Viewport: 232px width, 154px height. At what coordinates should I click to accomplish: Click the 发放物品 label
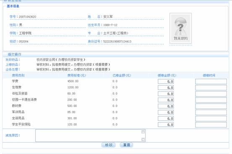(13, 60)
